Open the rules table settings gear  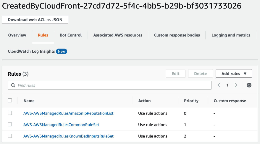tap(249, 85)
